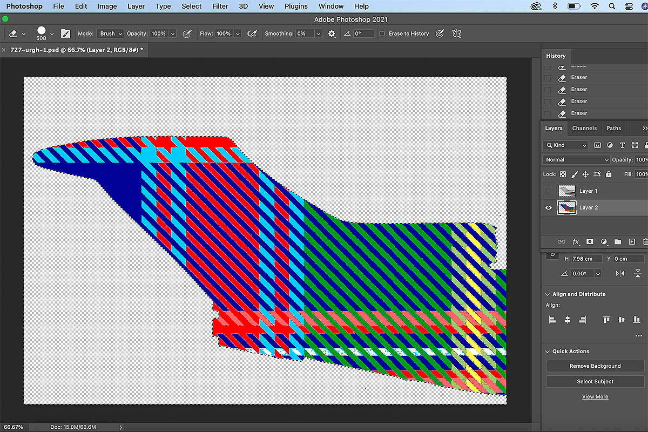Flip horizontally in the Properties panel

click(x=620, y=274)
